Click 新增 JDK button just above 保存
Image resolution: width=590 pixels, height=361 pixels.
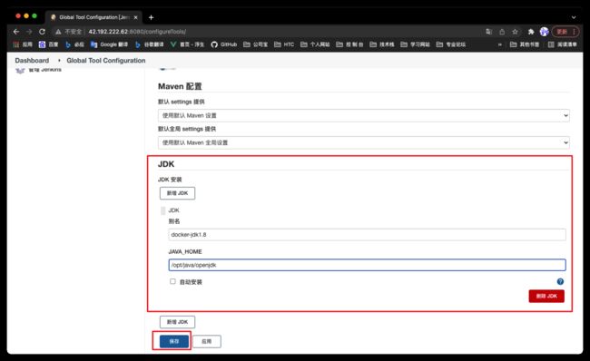pos(177,322)
